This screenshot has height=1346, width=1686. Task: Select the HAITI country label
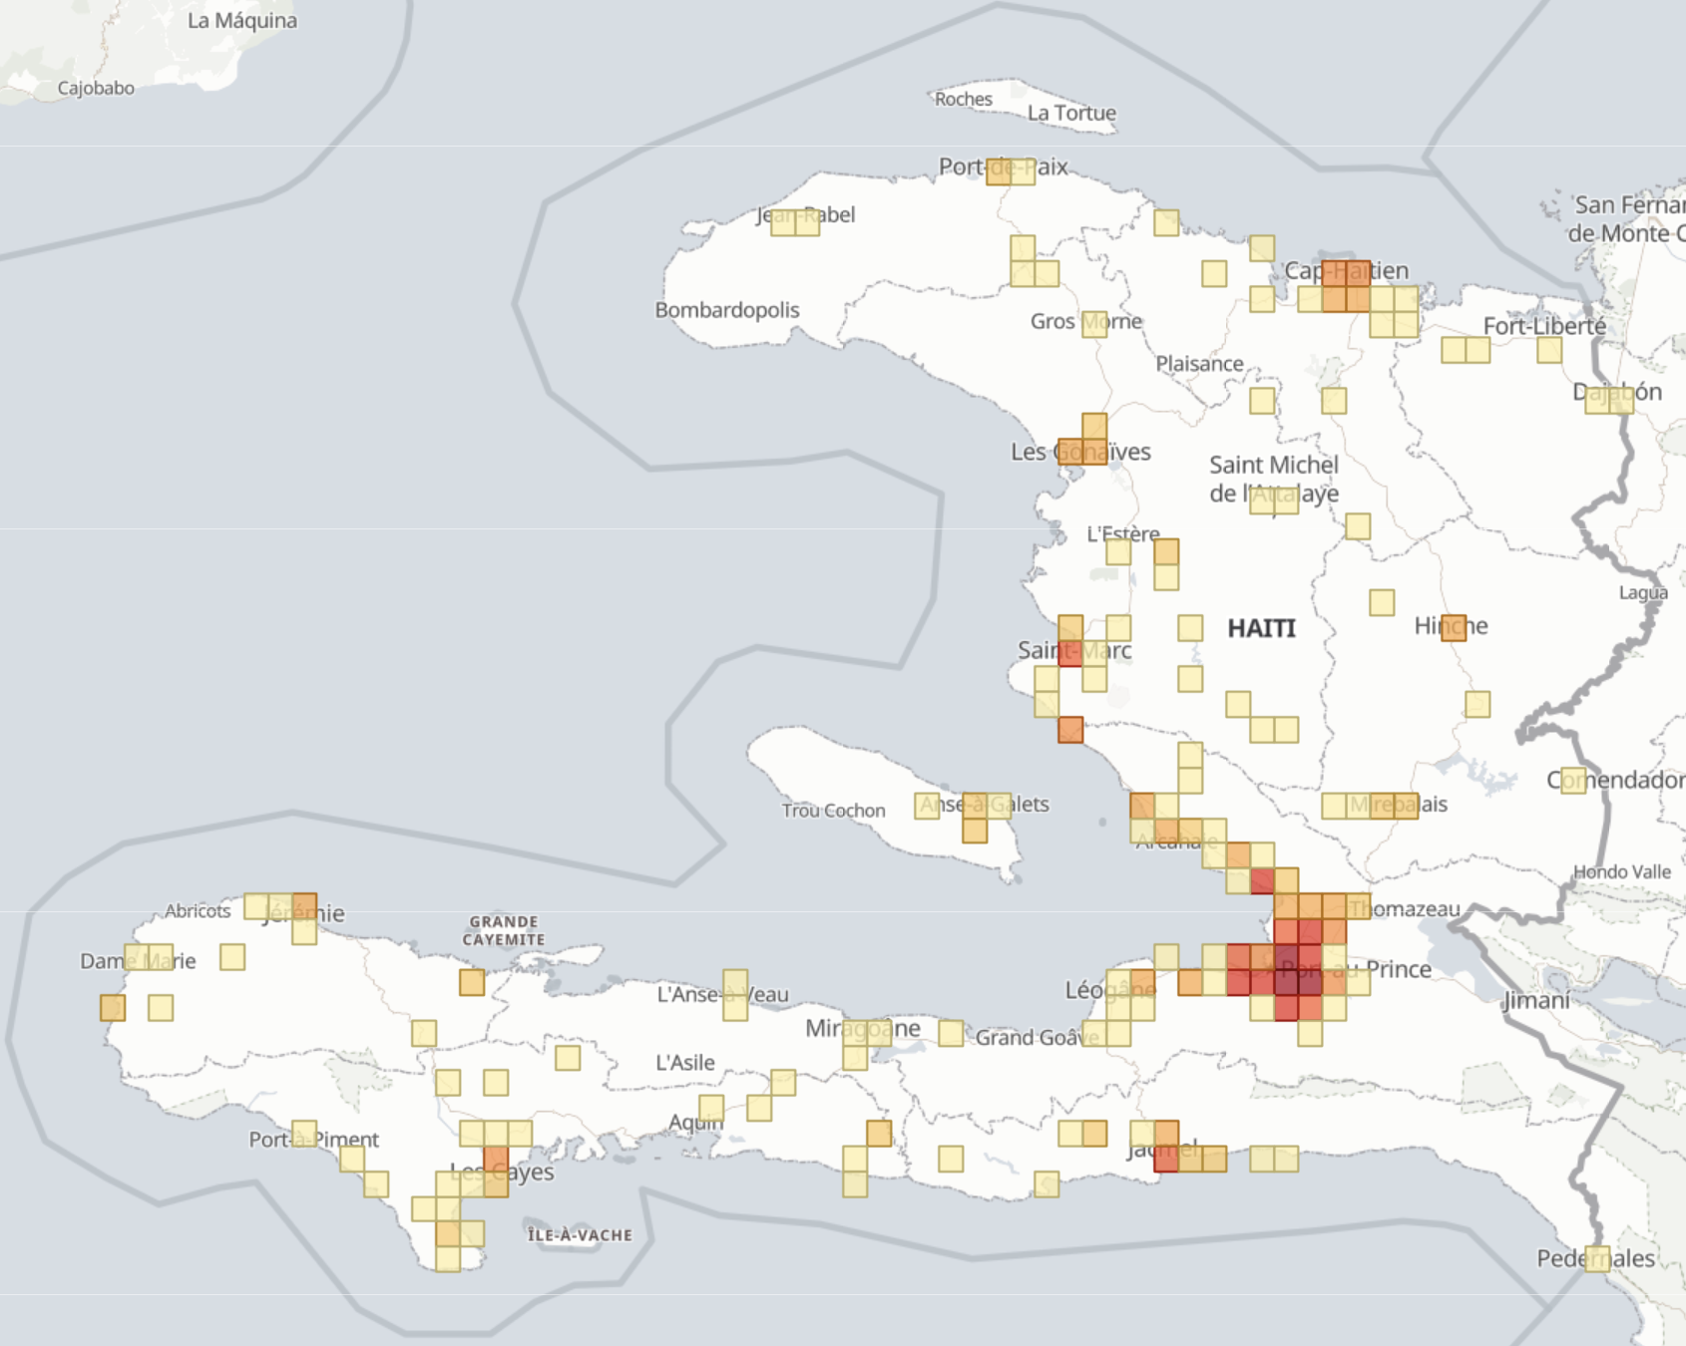(x=1261, y=628)
